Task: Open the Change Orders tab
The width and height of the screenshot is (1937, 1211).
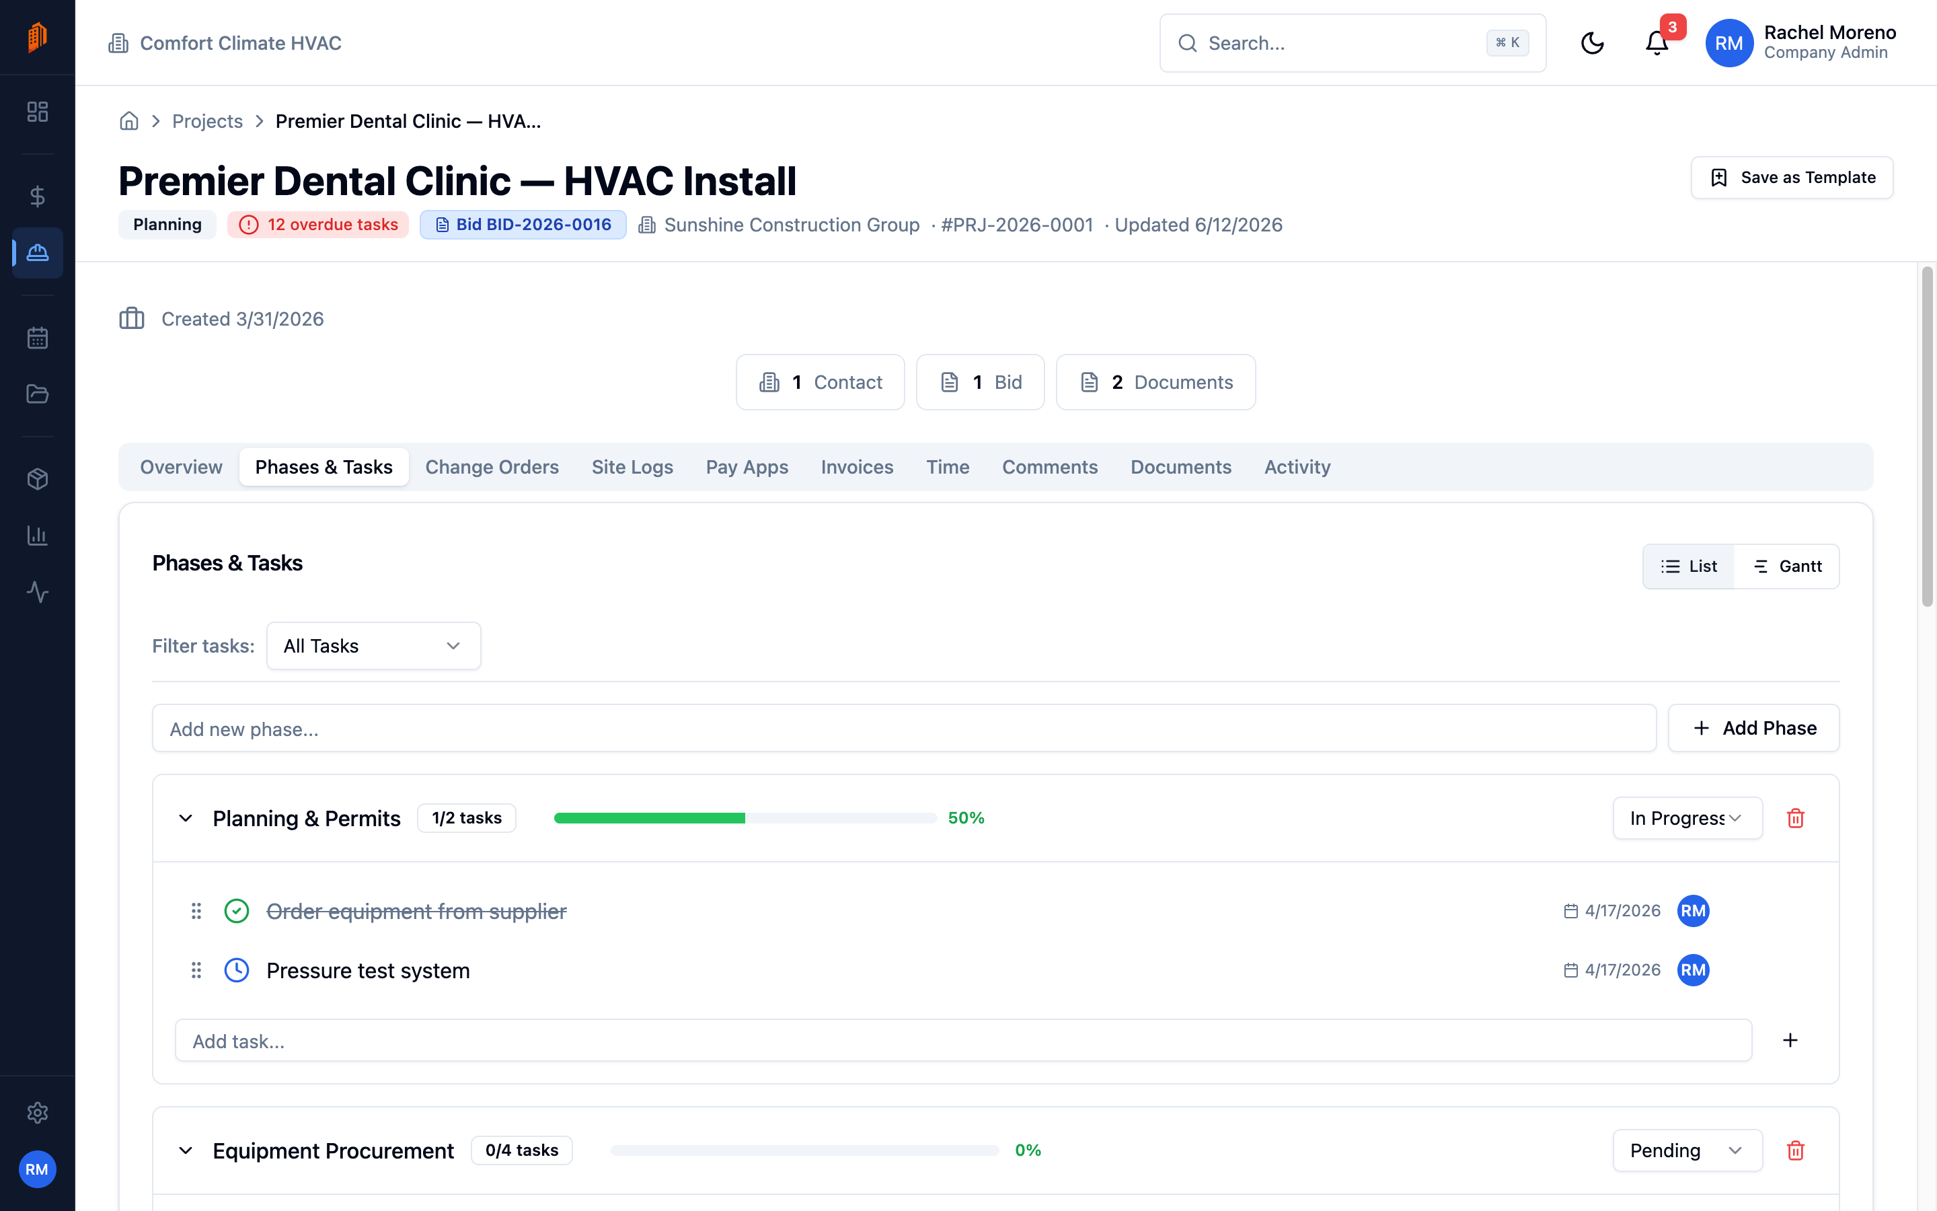Action: (x=492, y=467)
